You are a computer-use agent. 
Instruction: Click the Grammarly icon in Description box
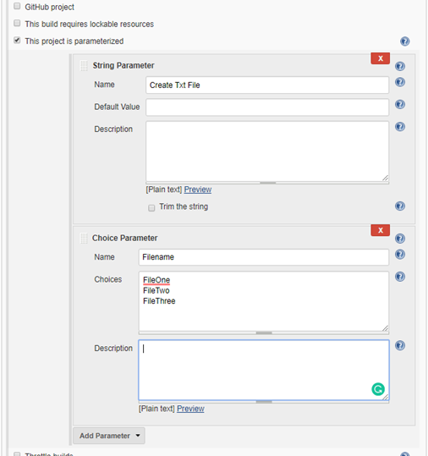tap(378, 389)
